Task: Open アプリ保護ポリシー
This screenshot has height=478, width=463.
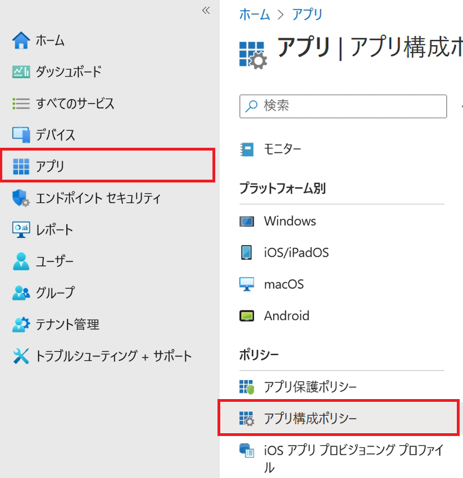Action: click(311, 387)
